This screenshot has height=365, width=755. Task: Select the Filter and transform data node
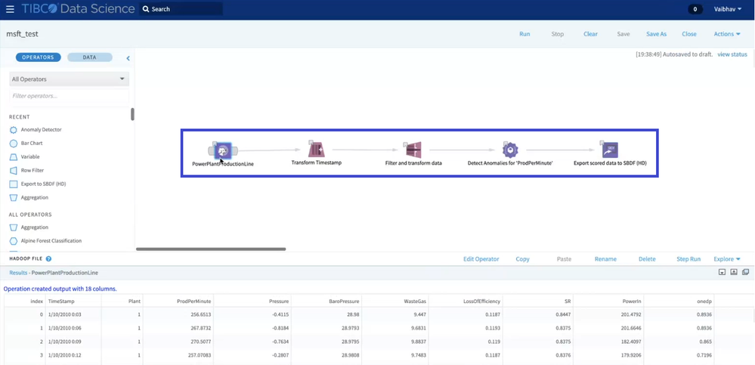[x=413, y=150]
